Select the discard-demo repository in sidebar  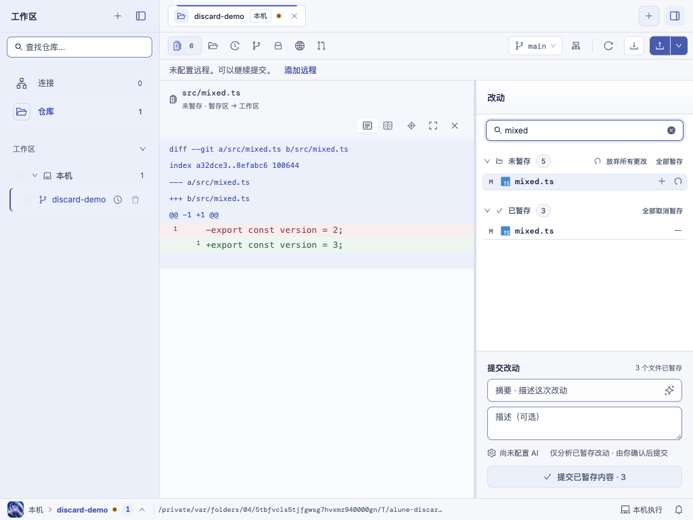click(79, 200)
